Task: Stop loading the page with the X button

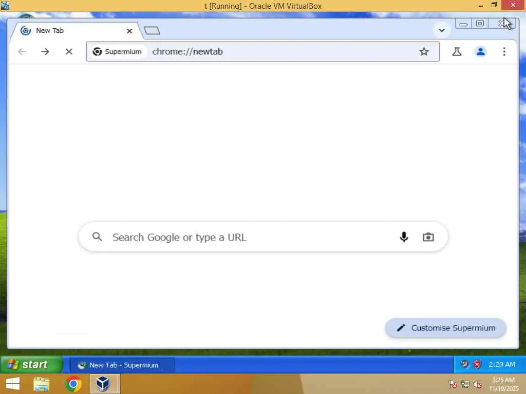Action: click(x=69, y=52)
